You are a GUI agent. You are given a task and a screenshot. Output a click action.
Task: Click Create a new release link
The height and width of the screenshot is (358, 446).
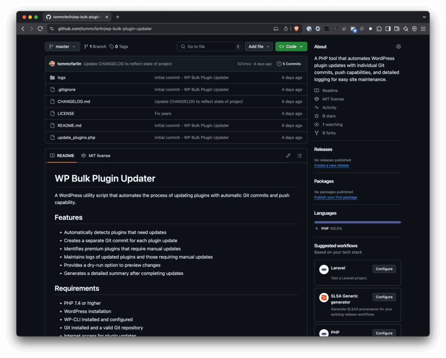point(331,165)
